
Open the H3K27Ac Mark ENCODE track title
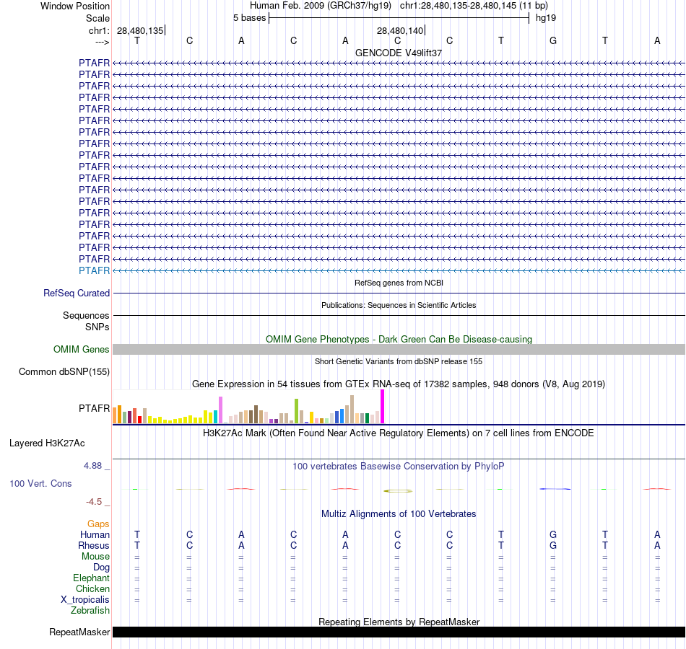coord(399,433)
